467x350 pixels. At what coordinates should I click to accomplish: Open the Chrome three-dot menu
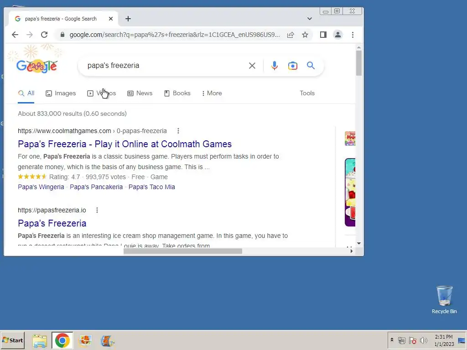353,35
